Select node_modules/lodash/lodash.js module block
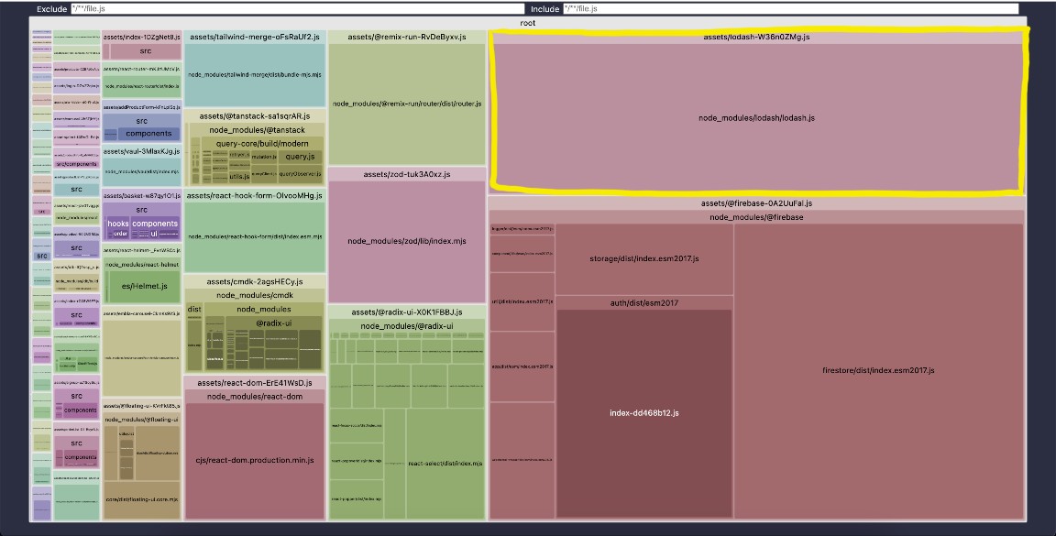The height and width of the screenshot is (536, 1056). coord(756,118)
